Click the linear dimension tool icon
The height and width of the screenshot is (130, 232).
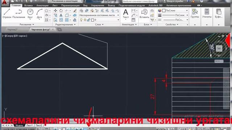tap(133, 10)
